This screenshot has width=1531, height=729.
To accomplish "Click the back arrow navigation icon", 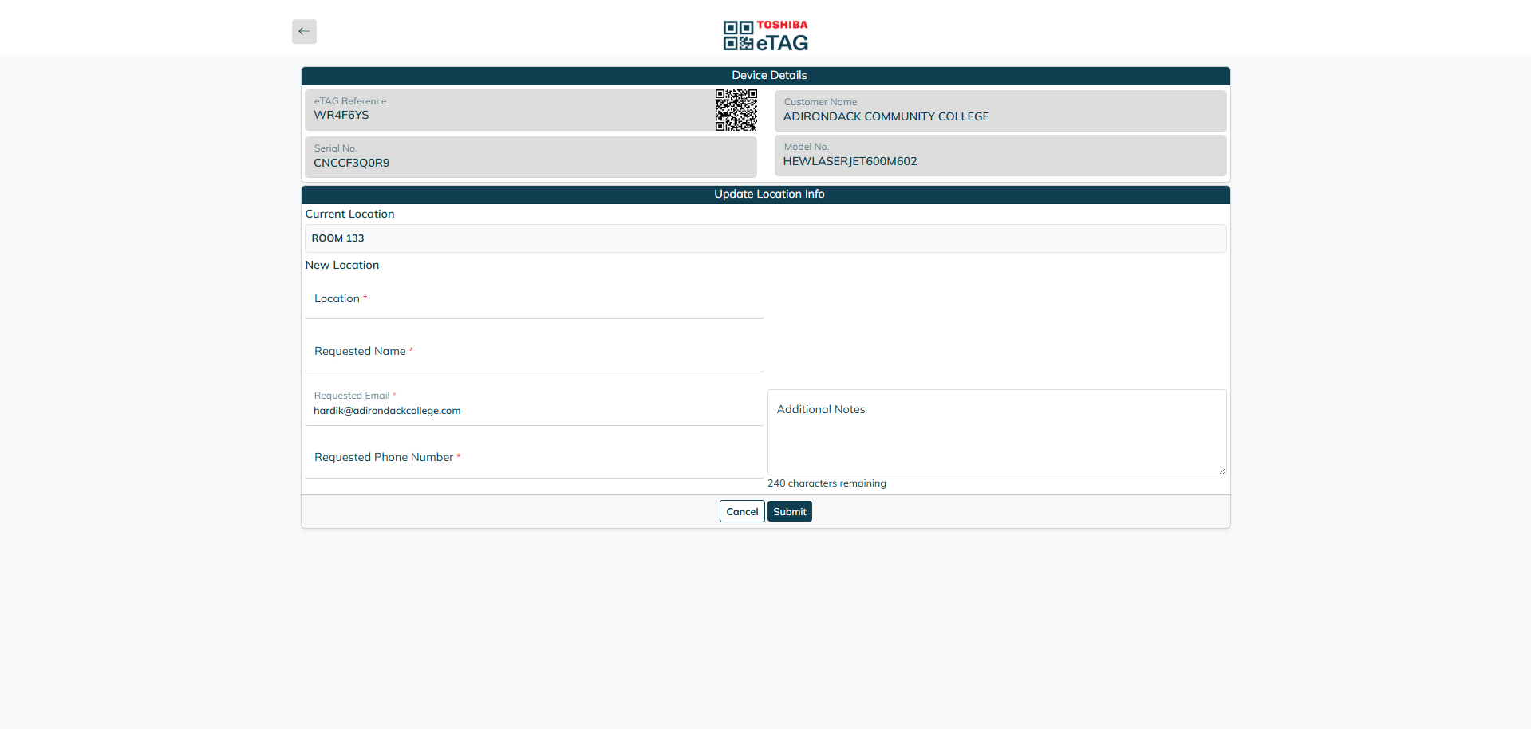I will (x=303, y=31).
